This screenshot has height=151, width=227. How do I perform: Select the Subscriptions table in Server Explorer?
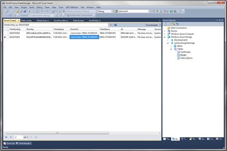coord(187,58)
